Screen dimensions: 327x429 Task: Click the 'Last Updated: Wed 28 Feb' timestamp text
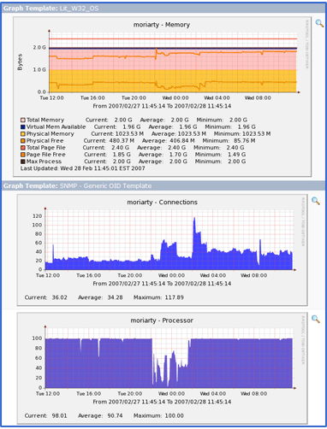pos(83,168)
